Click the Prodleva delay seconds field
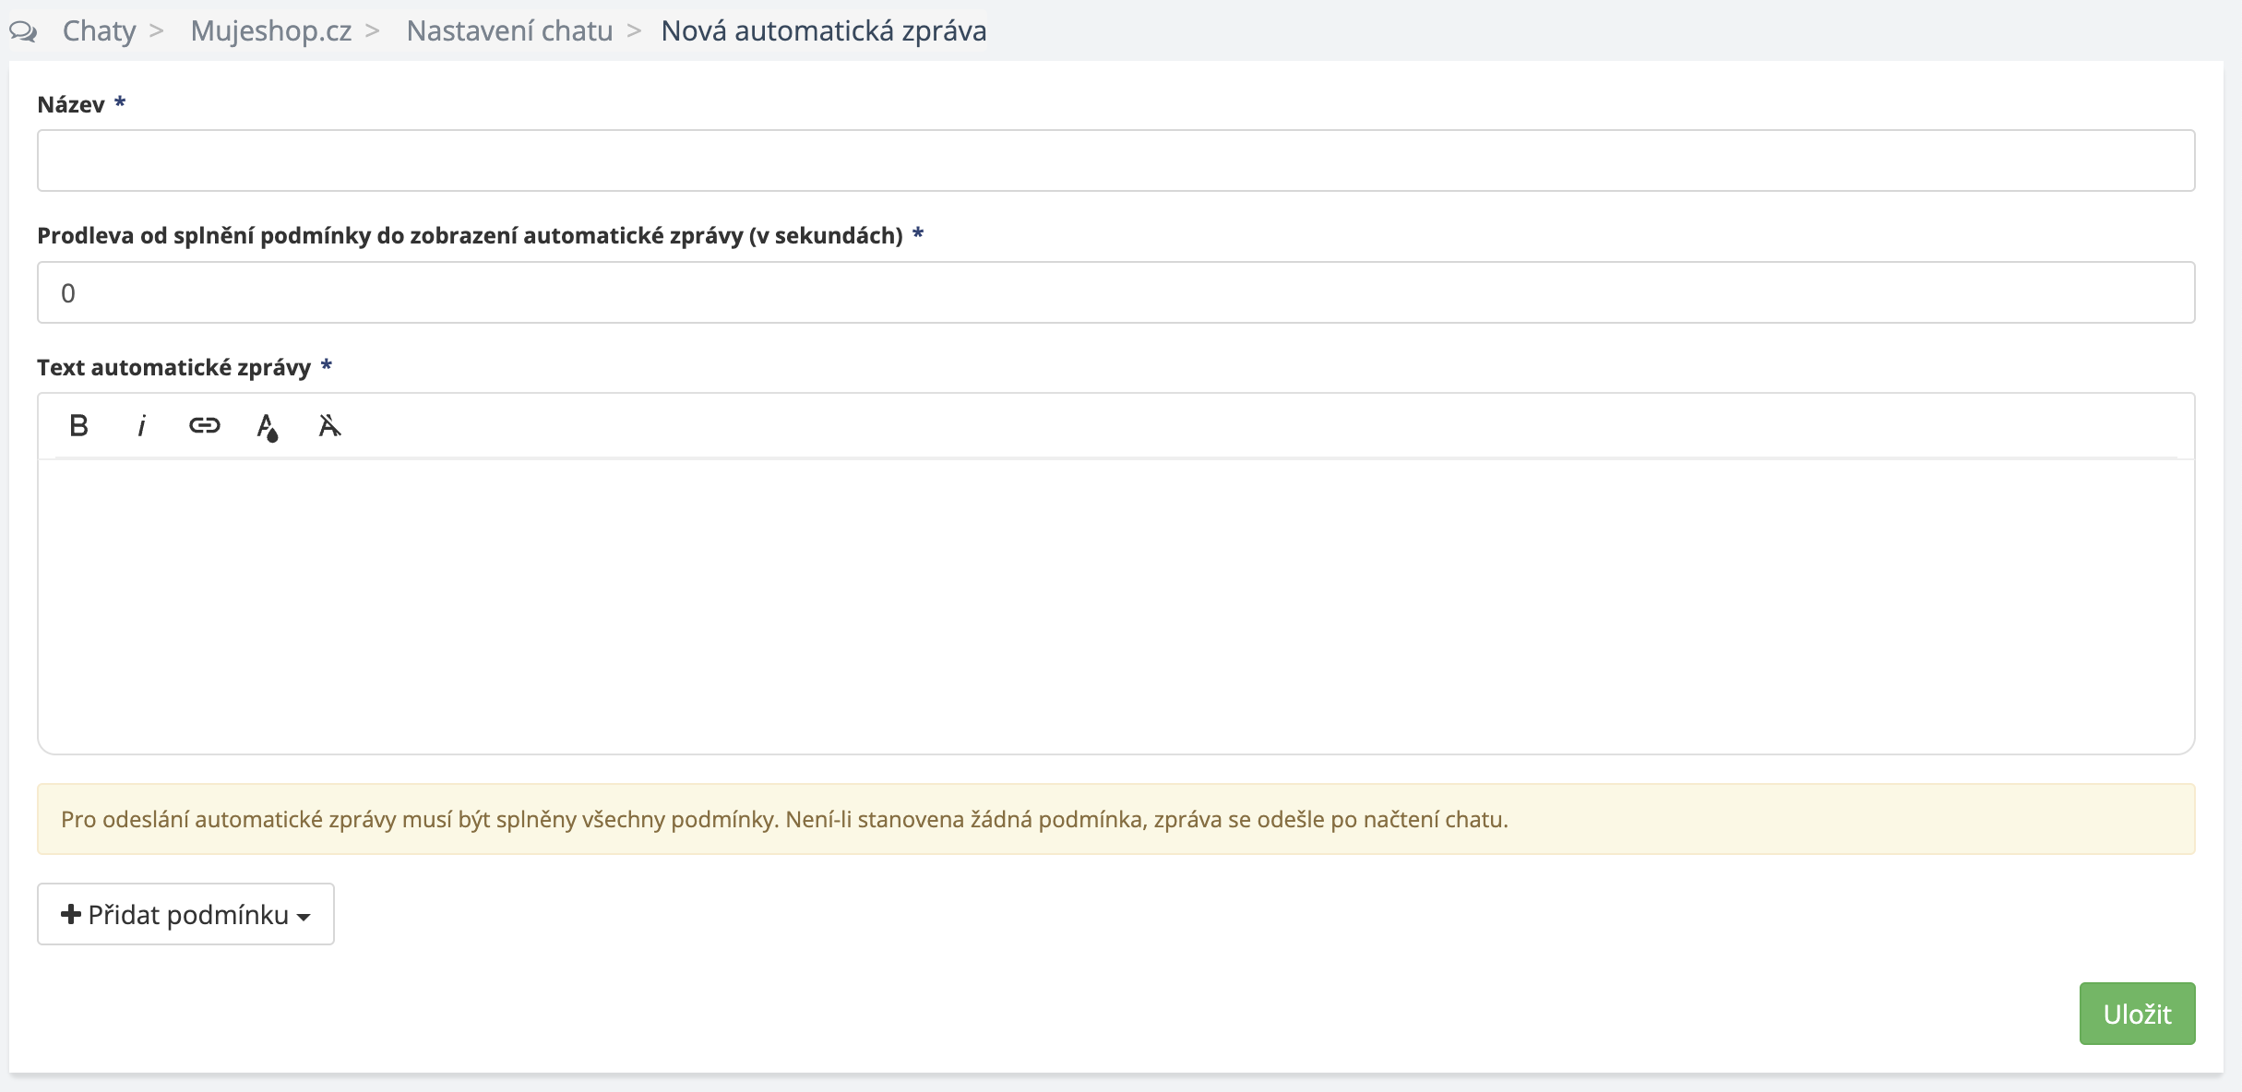The image size is (2242, 1092). pyautogui.click(x=1115, y=292)
